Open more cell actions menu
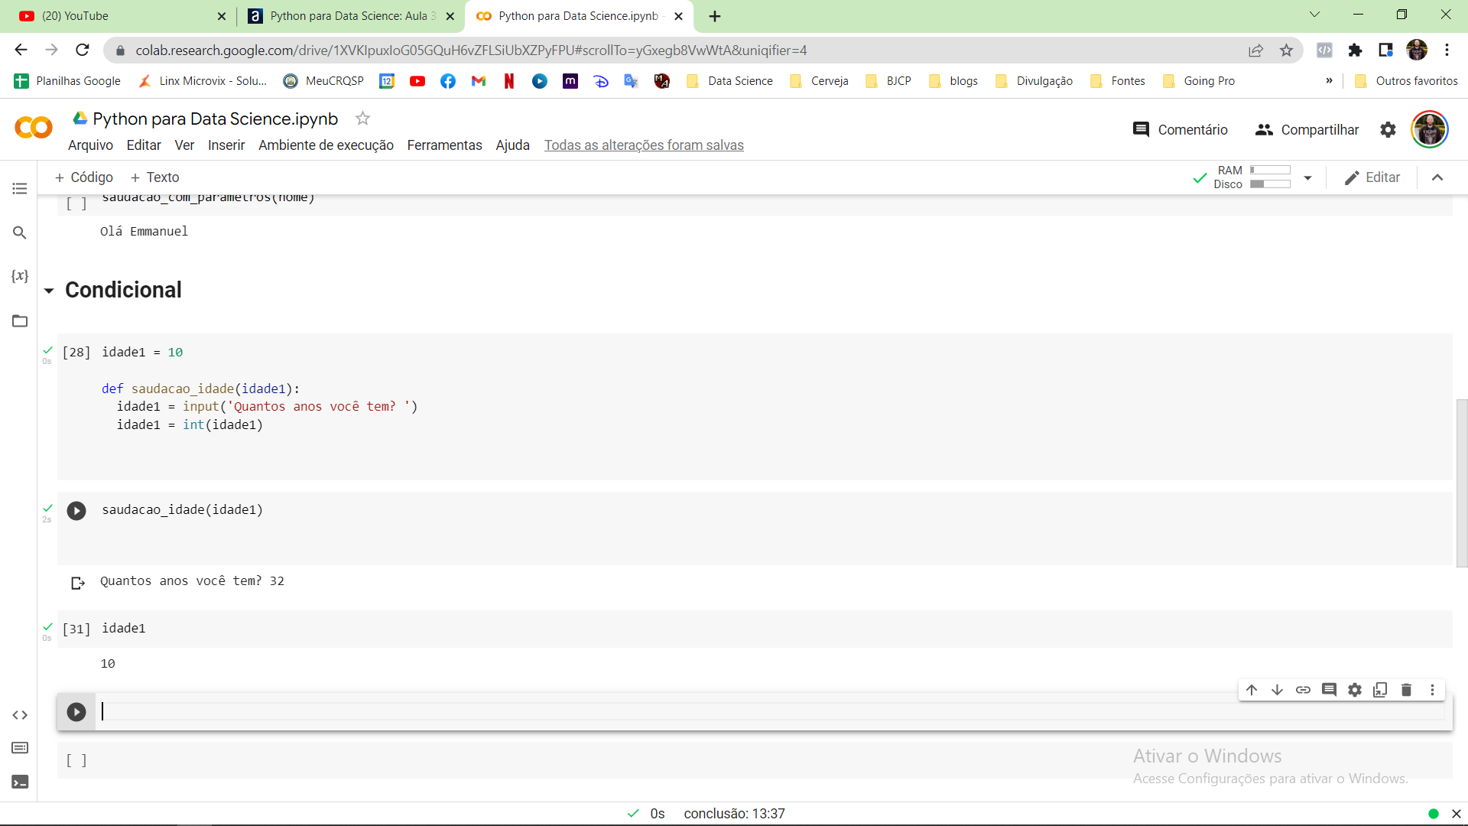 tap(1432, 690)
